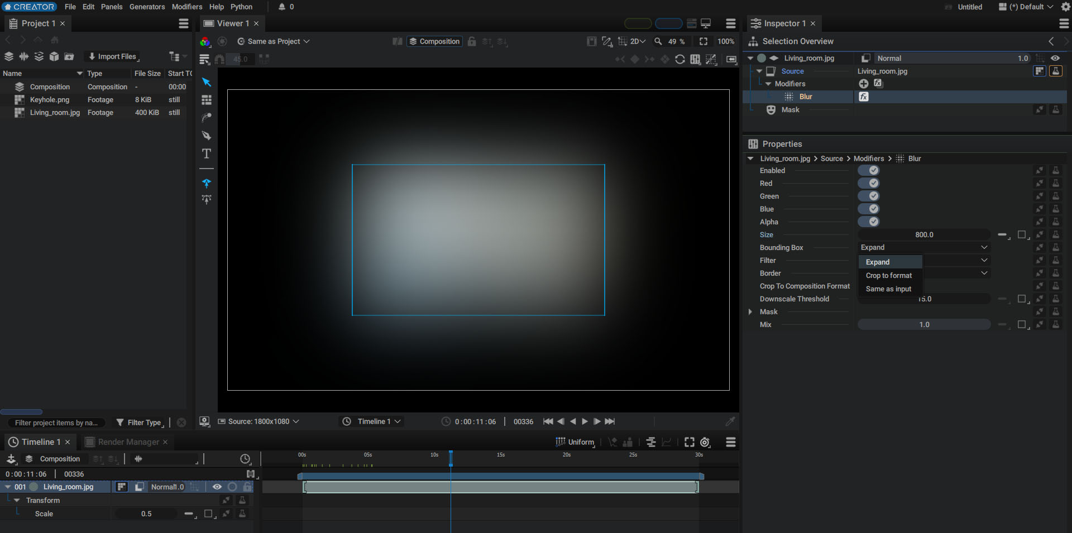Select the arrow selection tool in viewer

pyautogui.click(x=207, y=82)
